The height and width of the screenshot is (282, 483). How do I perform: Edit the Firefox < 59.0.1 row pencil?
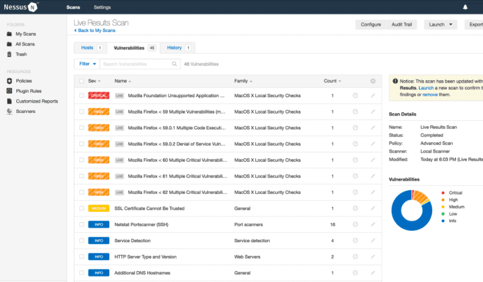pos(373,127)
